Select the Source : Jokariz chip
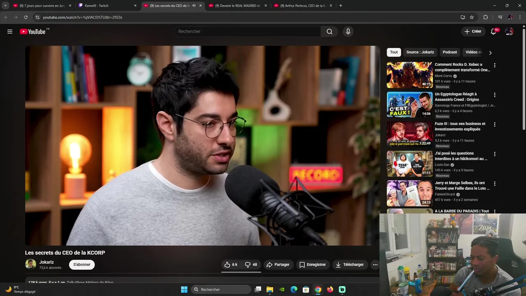The width and height of the screenshot is (526, 296). coord(420,52)
